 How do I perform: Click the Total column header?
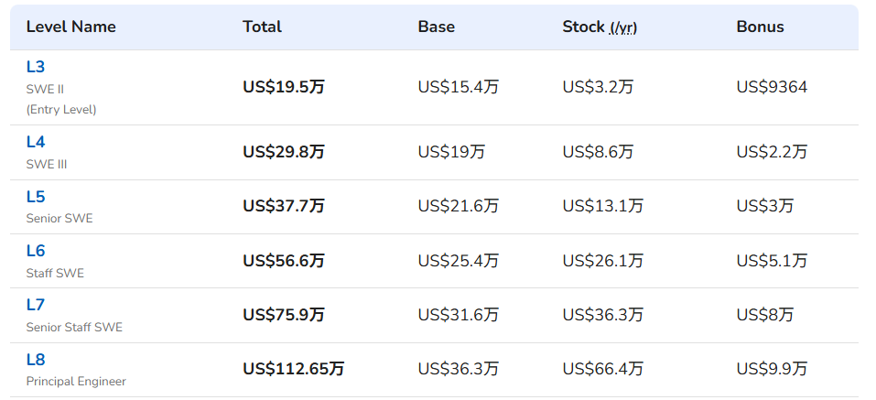tap(262, 27)
